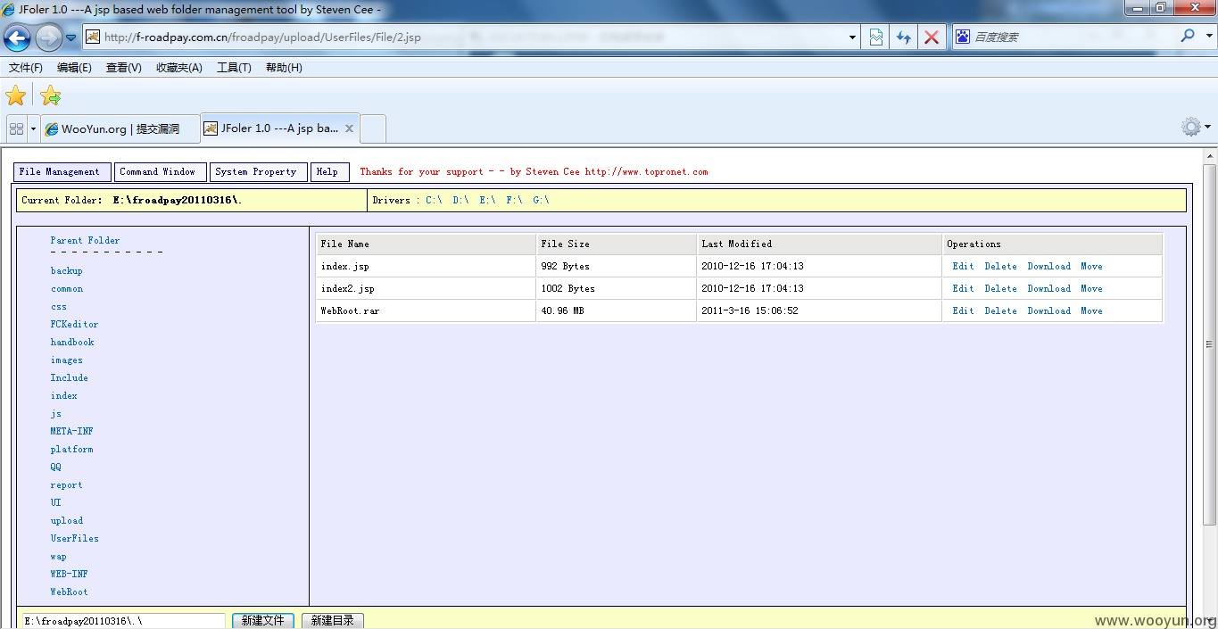Open the images folder
Viewport: 1218px width, 629px height.
(67, 360)
